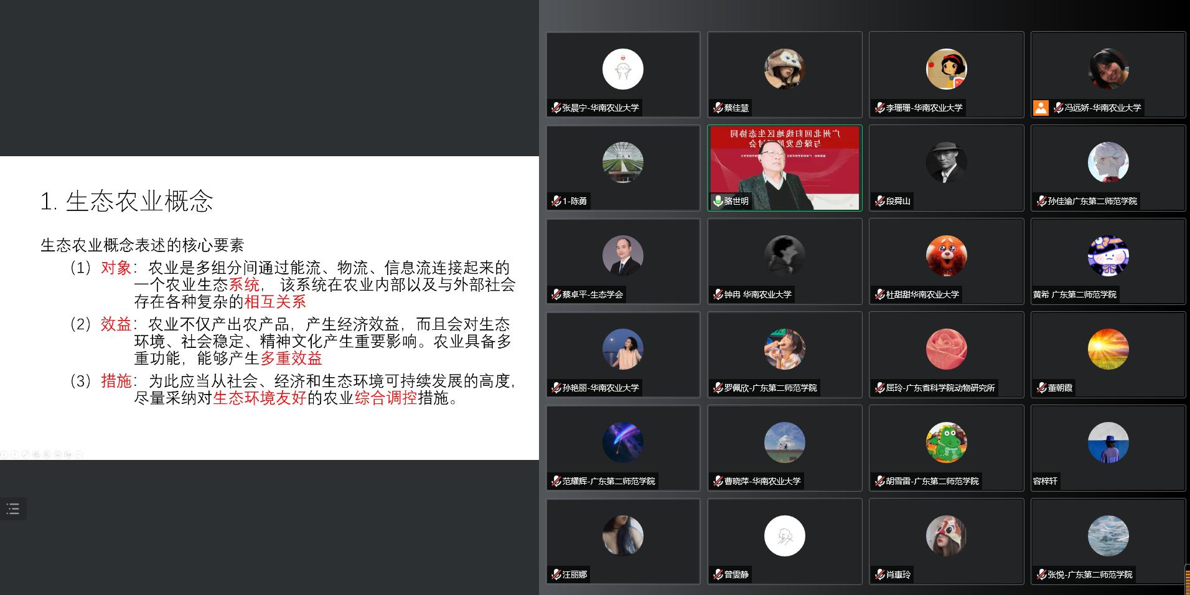Click the orange host badge beside 冯远娇
This screenshot has height=595, width=1190.
coord(1041,108)
